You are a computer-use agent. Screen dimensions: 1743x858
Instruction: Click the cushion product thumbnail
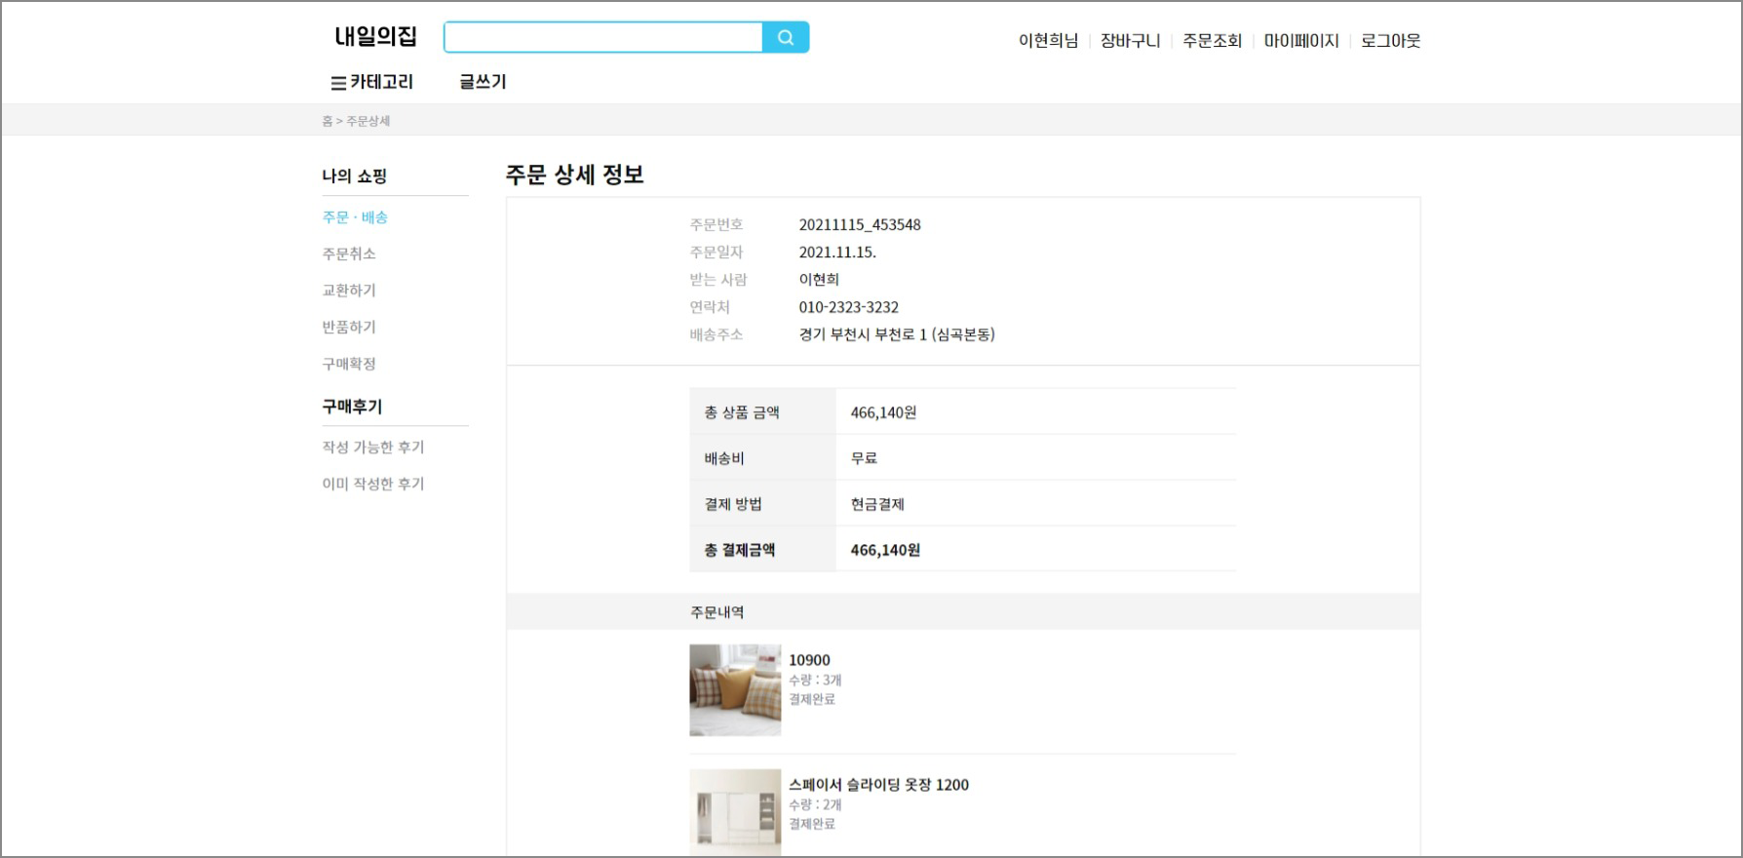point(735,690)
